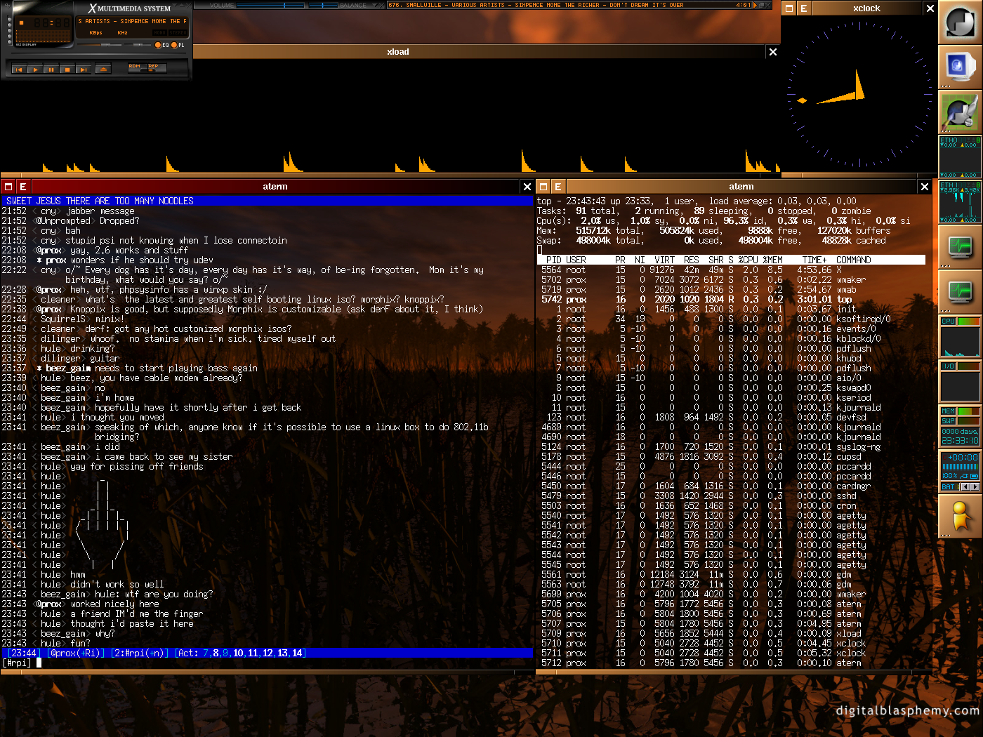The image size is (983, 737).
Task: Click the uptime display in dockapp
Action: tap(960, 437)
